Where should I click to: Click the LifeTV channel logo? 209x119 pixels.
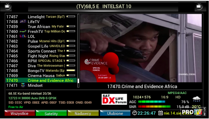[x=23, y=22]
